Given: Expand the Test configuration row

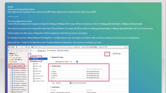Looking at the screenshot, I should [x=52, y=78].
